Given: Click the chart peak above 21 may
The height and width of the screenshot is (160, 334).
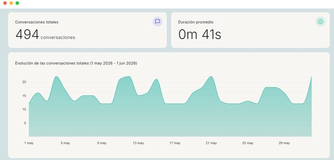Looking at the screenshot, I should click(211, 76).
